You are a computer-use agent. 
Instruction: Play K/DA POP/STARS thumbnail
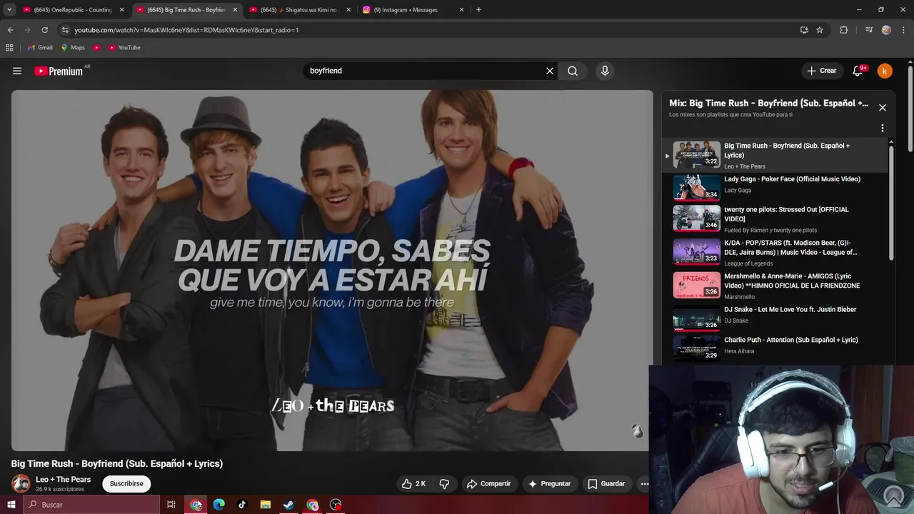(697, 251)
